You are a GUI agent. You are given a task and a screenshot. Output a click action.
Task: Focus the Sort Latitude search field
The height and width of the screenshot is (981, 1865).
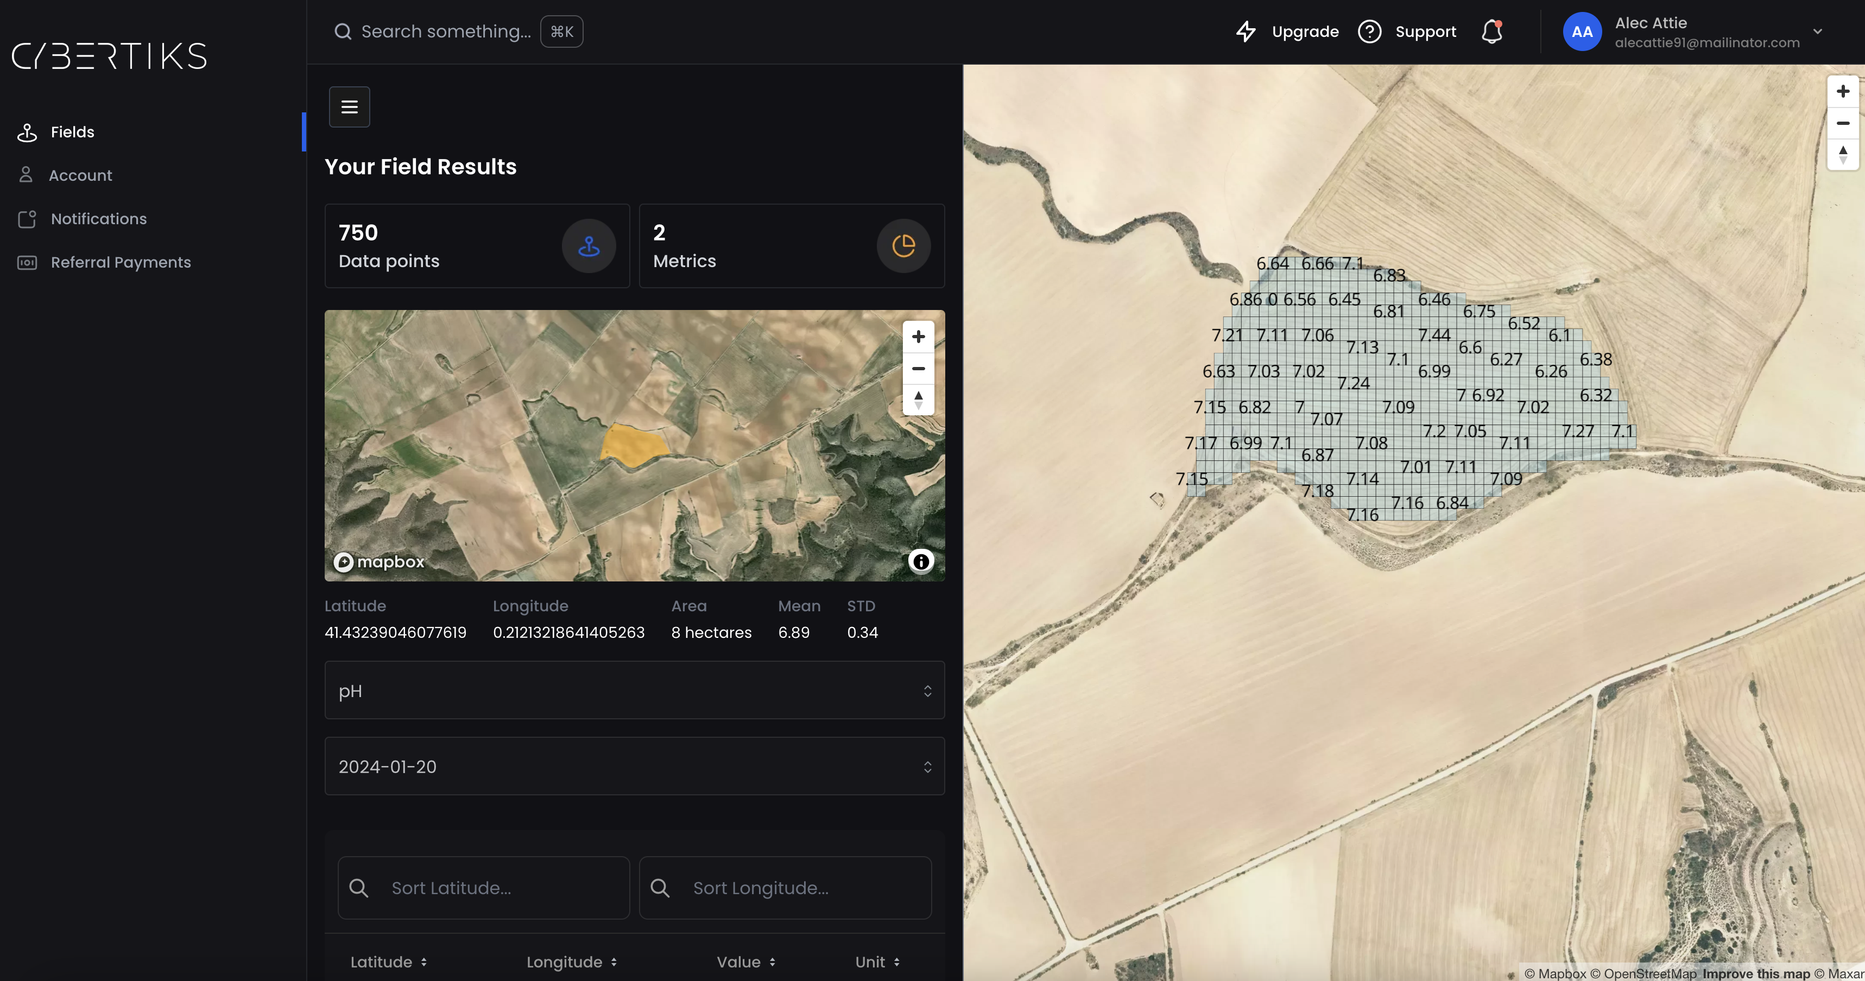click(x=484, y=888)
